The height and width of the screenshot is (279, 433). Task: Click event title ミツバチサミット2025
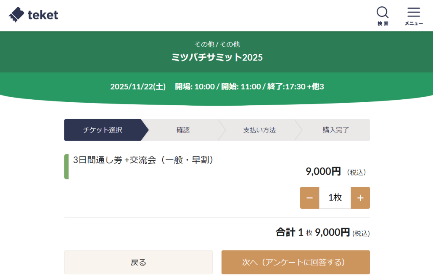point(217,57)
